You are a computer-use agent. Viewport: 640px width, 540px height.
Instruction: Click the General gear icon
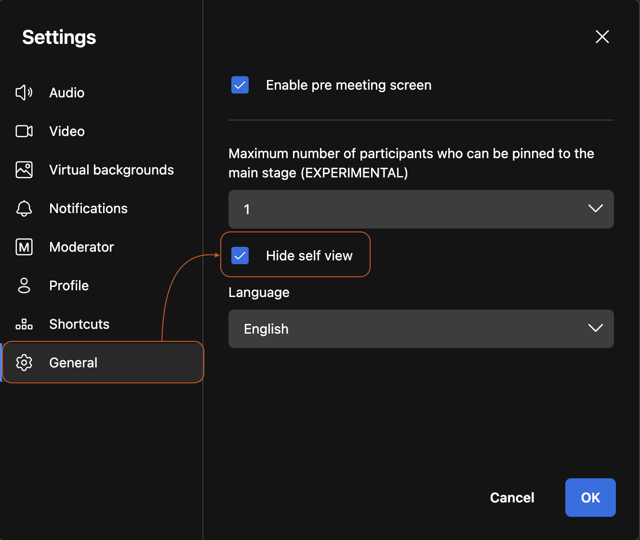[24, 363]
